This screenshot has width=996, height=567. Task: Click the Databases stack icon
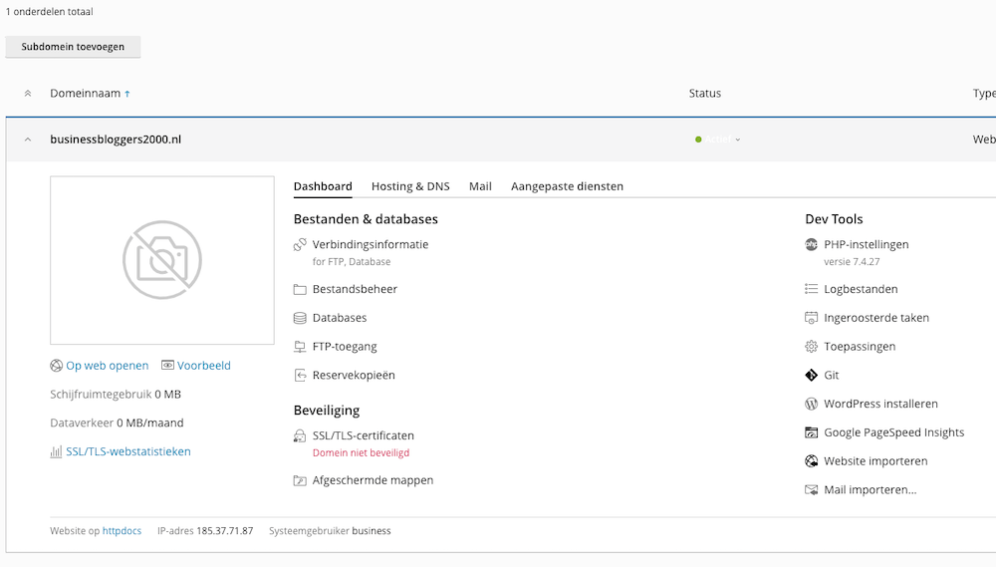pyautogui.click(x=300, y=318)
